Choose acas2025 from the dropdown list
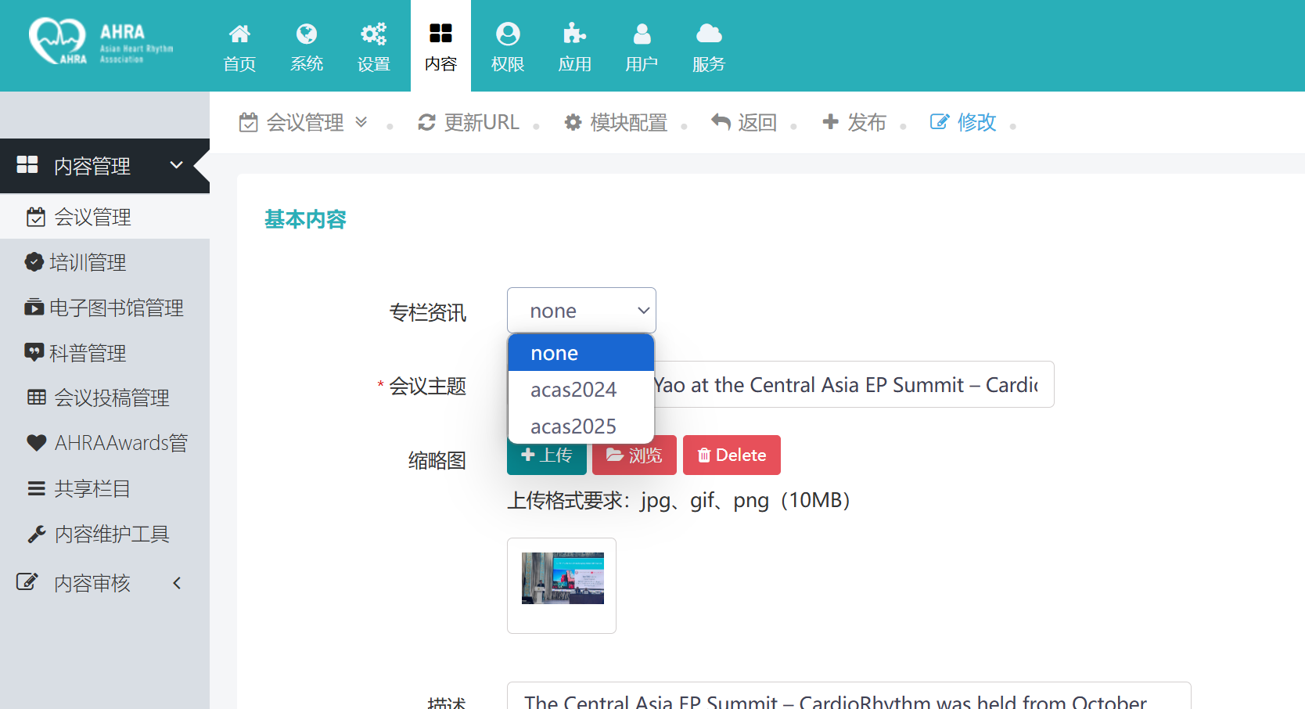This screenshot has width=1305, height=709. (573, 426)
